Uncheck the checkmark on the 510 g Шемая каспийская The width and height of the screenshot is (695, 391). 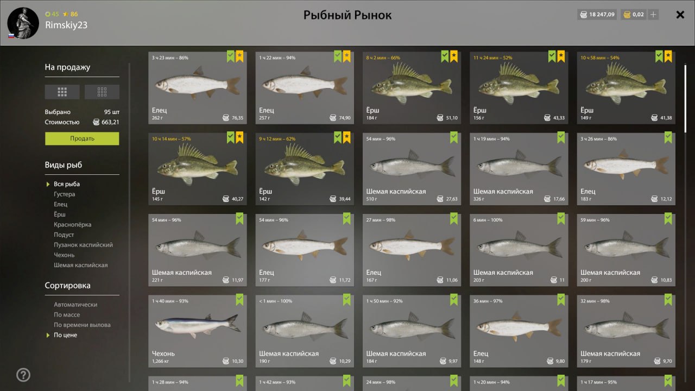(x=454, y=137)
